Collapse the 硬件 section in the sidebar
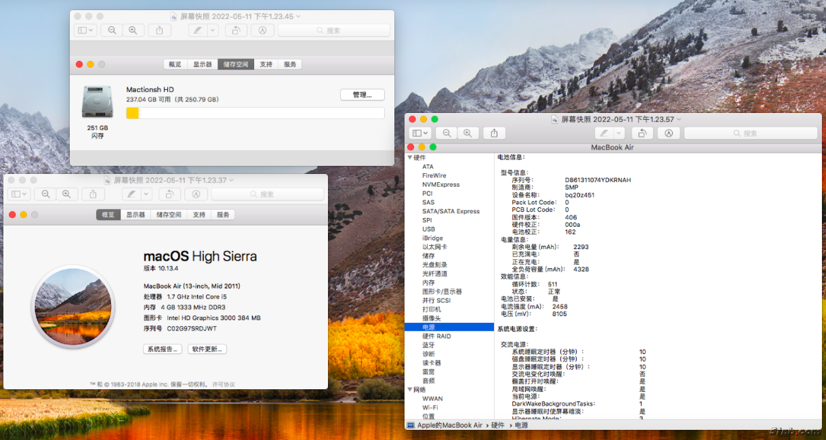826x440 pixels. [x=410, y=158]
